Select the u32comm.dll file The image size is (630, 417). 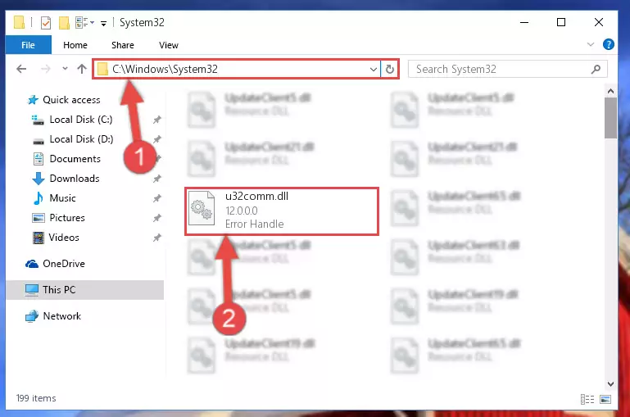pos(282,211)
